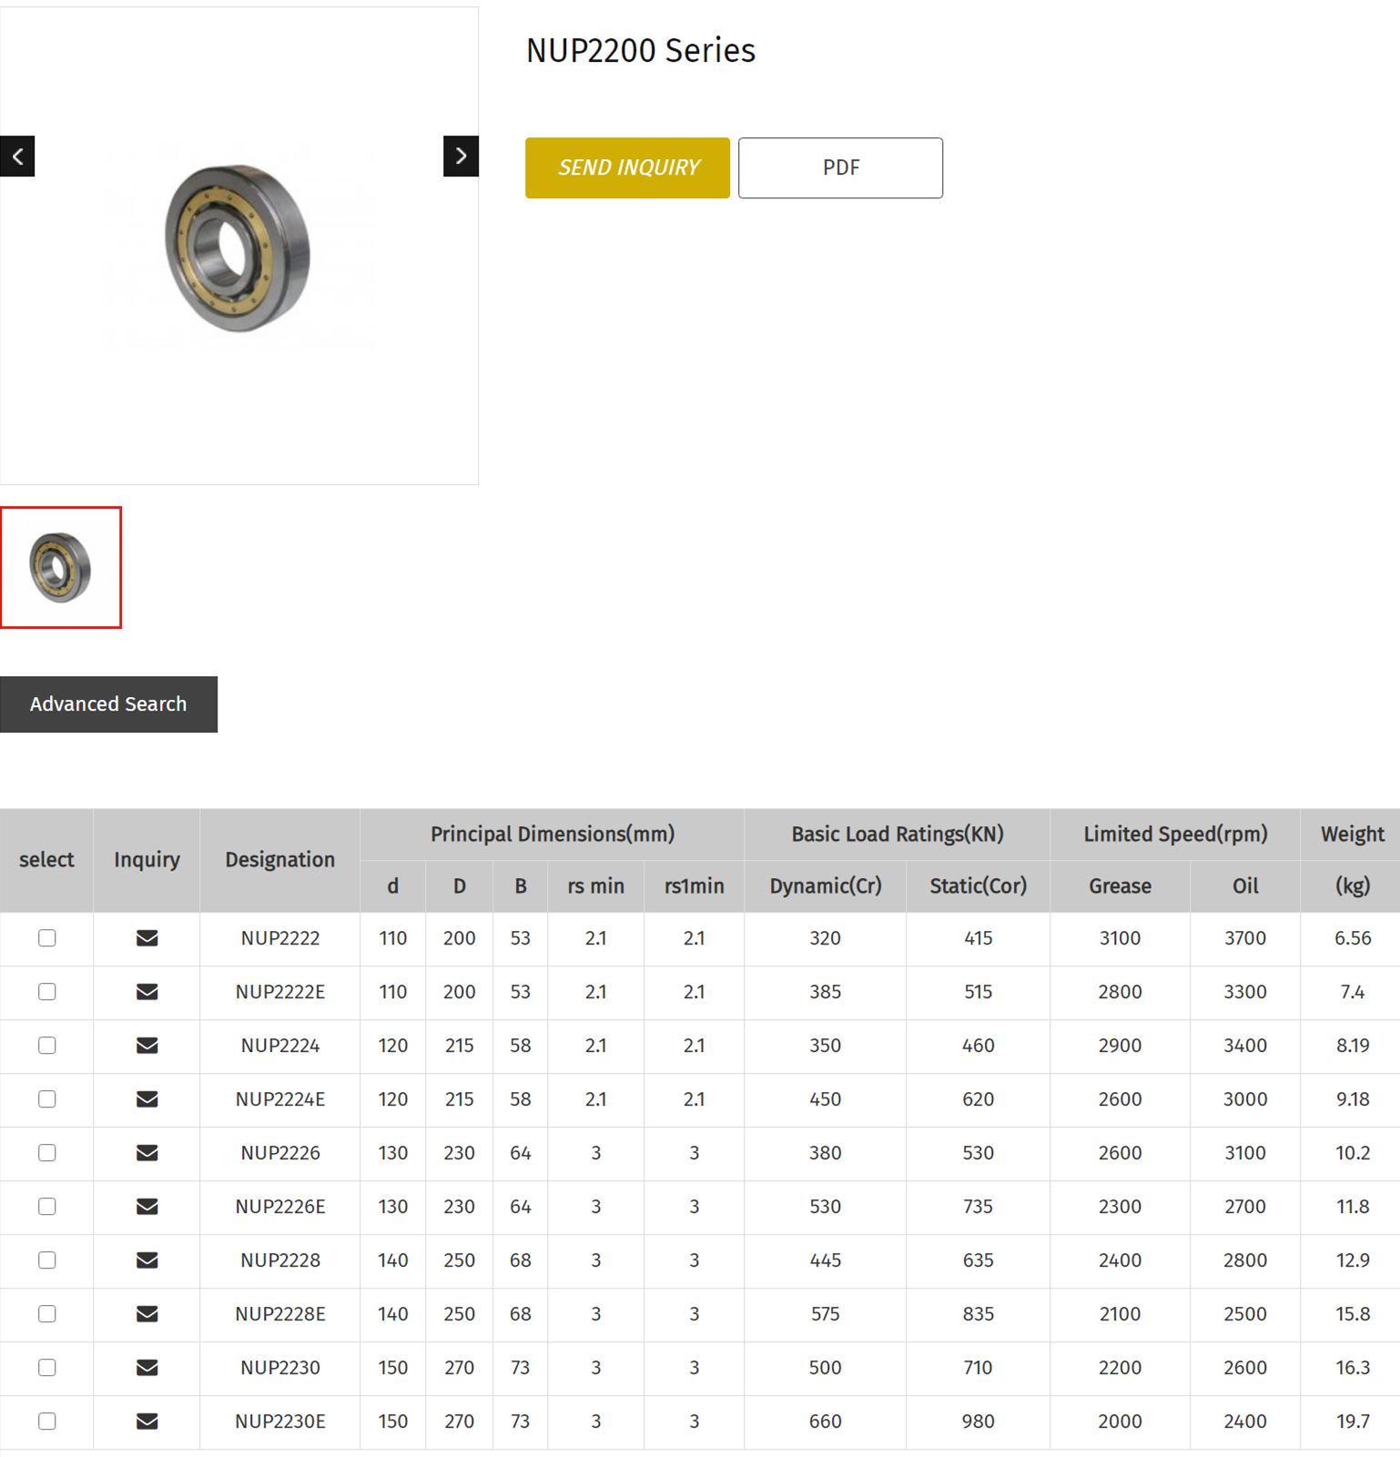The image size is (1400, 1457).
Task: Click the Designation column header
Action: (279, 860)
